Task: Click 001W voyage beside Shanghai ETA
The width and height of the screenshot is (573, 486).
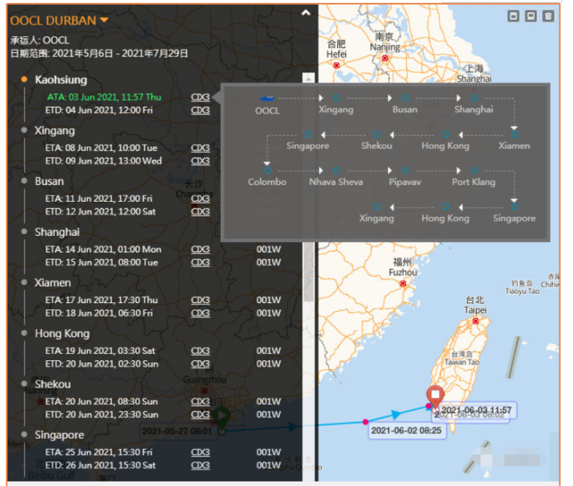Action: (268, 250)
